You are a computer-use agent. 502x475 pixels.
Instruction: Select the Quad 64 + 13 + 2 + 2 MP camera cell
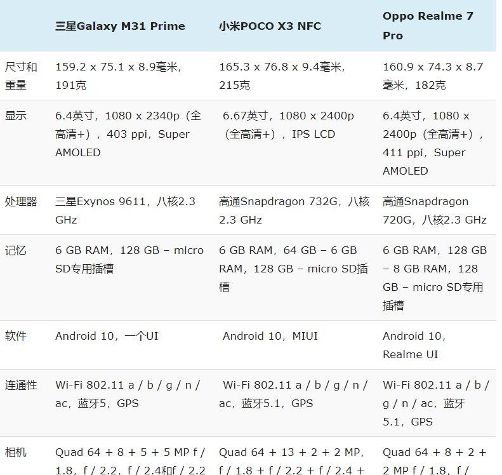[292, 461]
